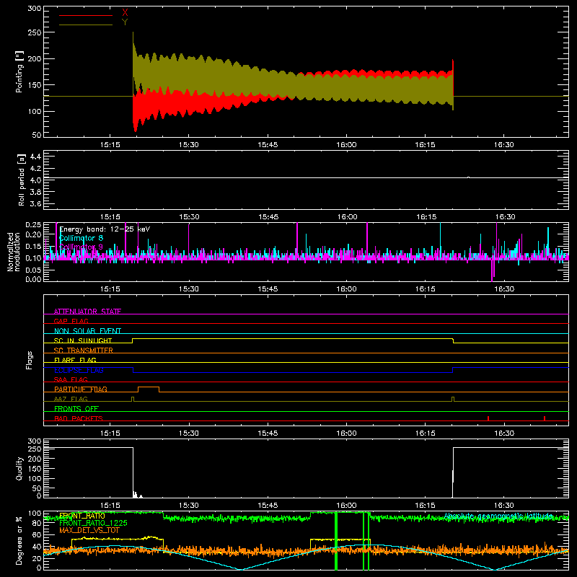Select the "Absolute geomagnetic latitude" label
Image resolution: width=577 pixels, height=577 pixels.
tap(498, 516)
